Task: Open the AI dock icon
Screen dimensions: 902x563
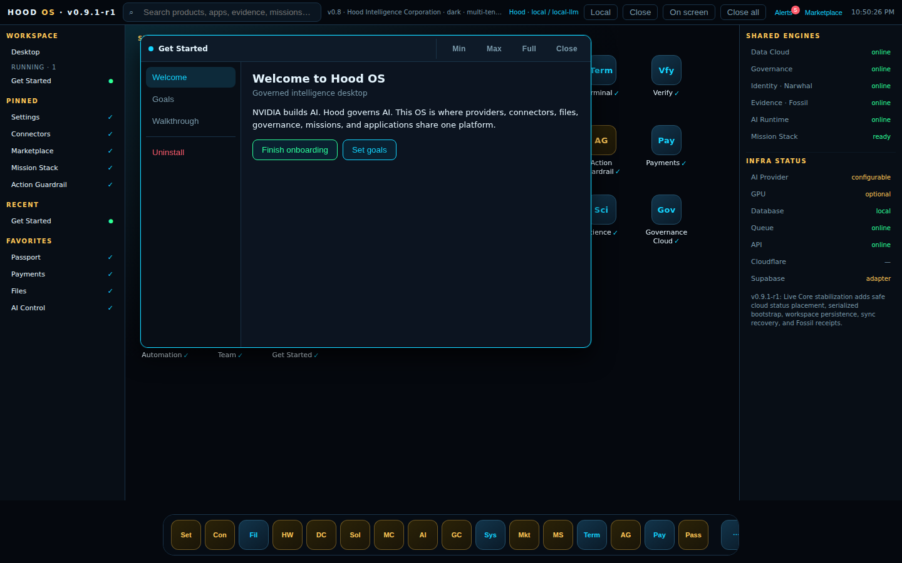Action: (x=423, y=535)
